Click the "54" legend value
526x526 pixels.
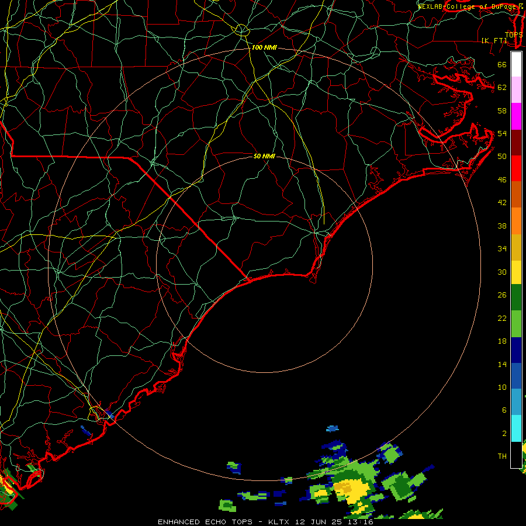[502, 133]
